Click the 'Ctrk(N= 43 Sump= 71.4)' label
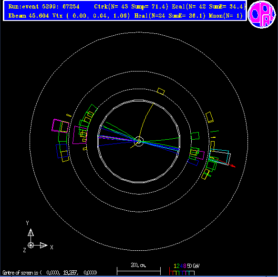The width and height of the screenshot is (278, 277). pyautogui.click(x=131, y=7)
